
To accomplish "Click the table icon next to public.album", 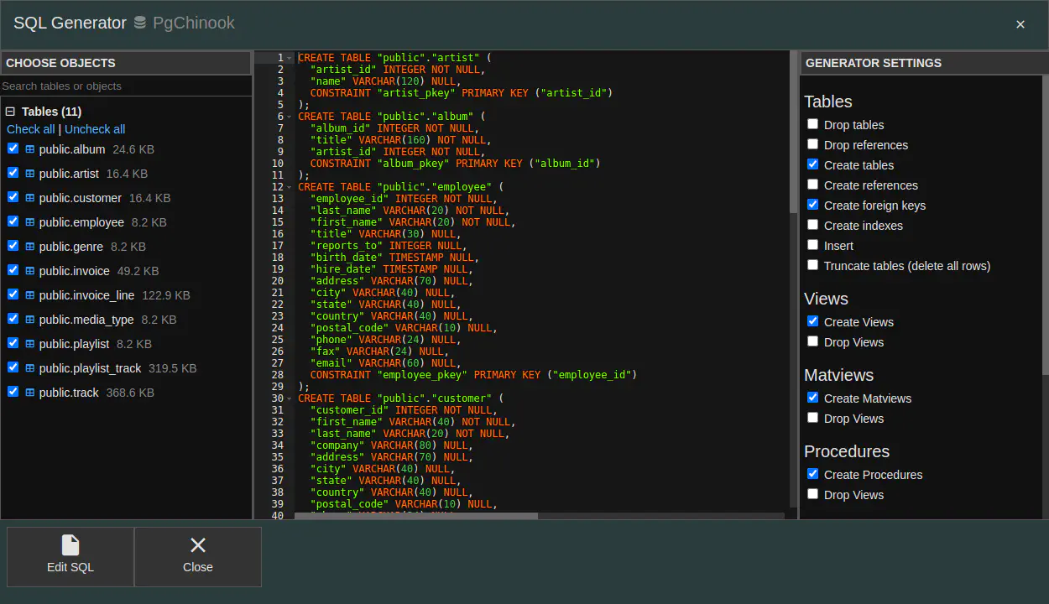I will pos(30,149).
